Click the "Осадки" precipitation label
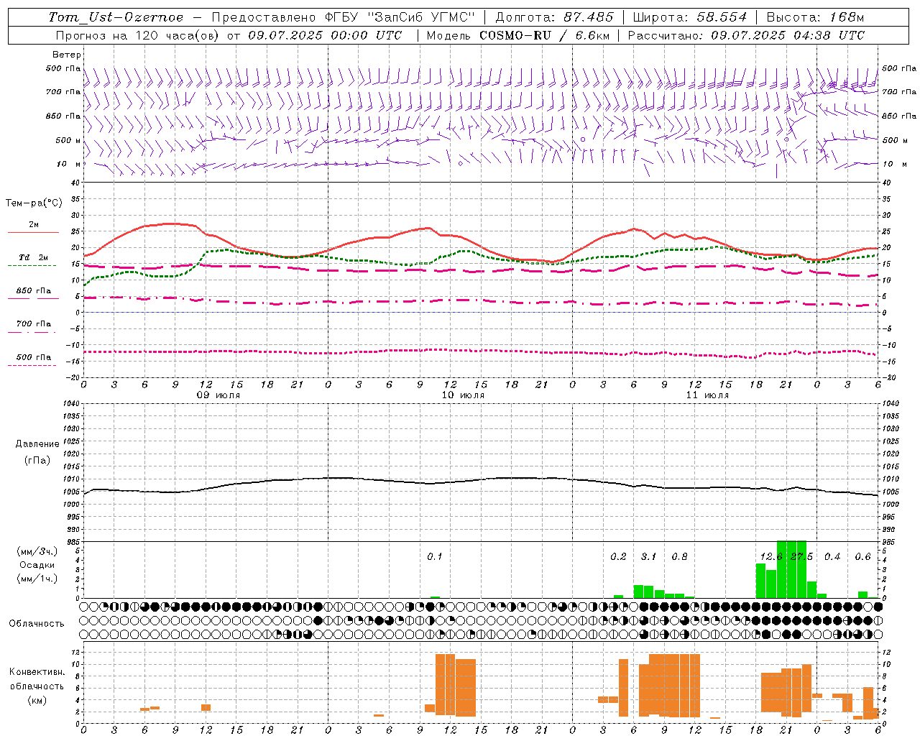Image resolution: width=920 pixels, height=736 pixels. coord(37,565)
